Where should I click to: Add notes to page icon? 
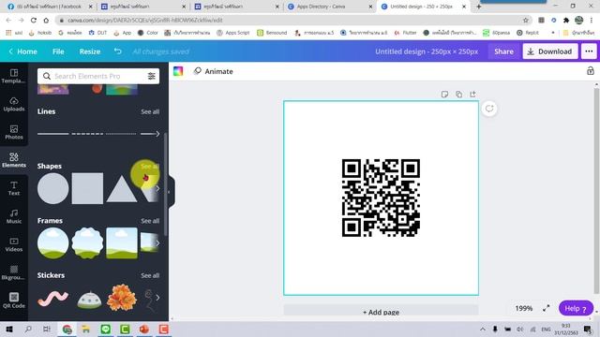[x=444, y=95]
